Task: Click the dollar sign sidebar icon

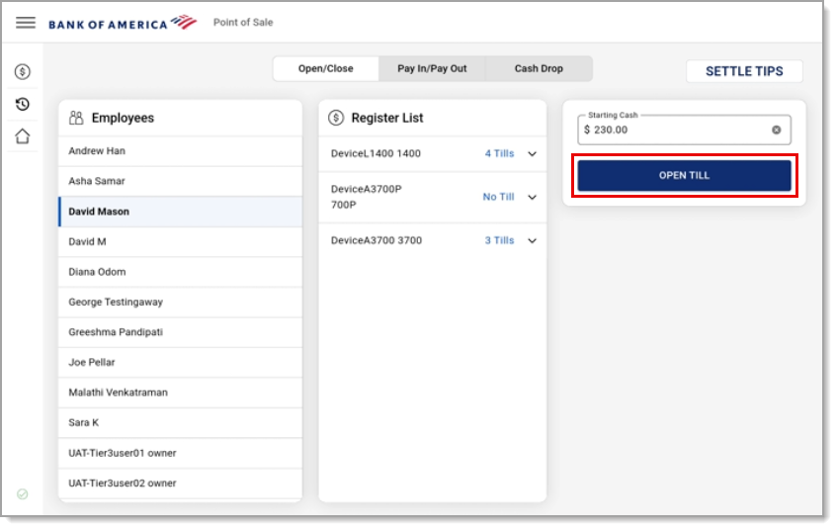Action: point(23,71)
